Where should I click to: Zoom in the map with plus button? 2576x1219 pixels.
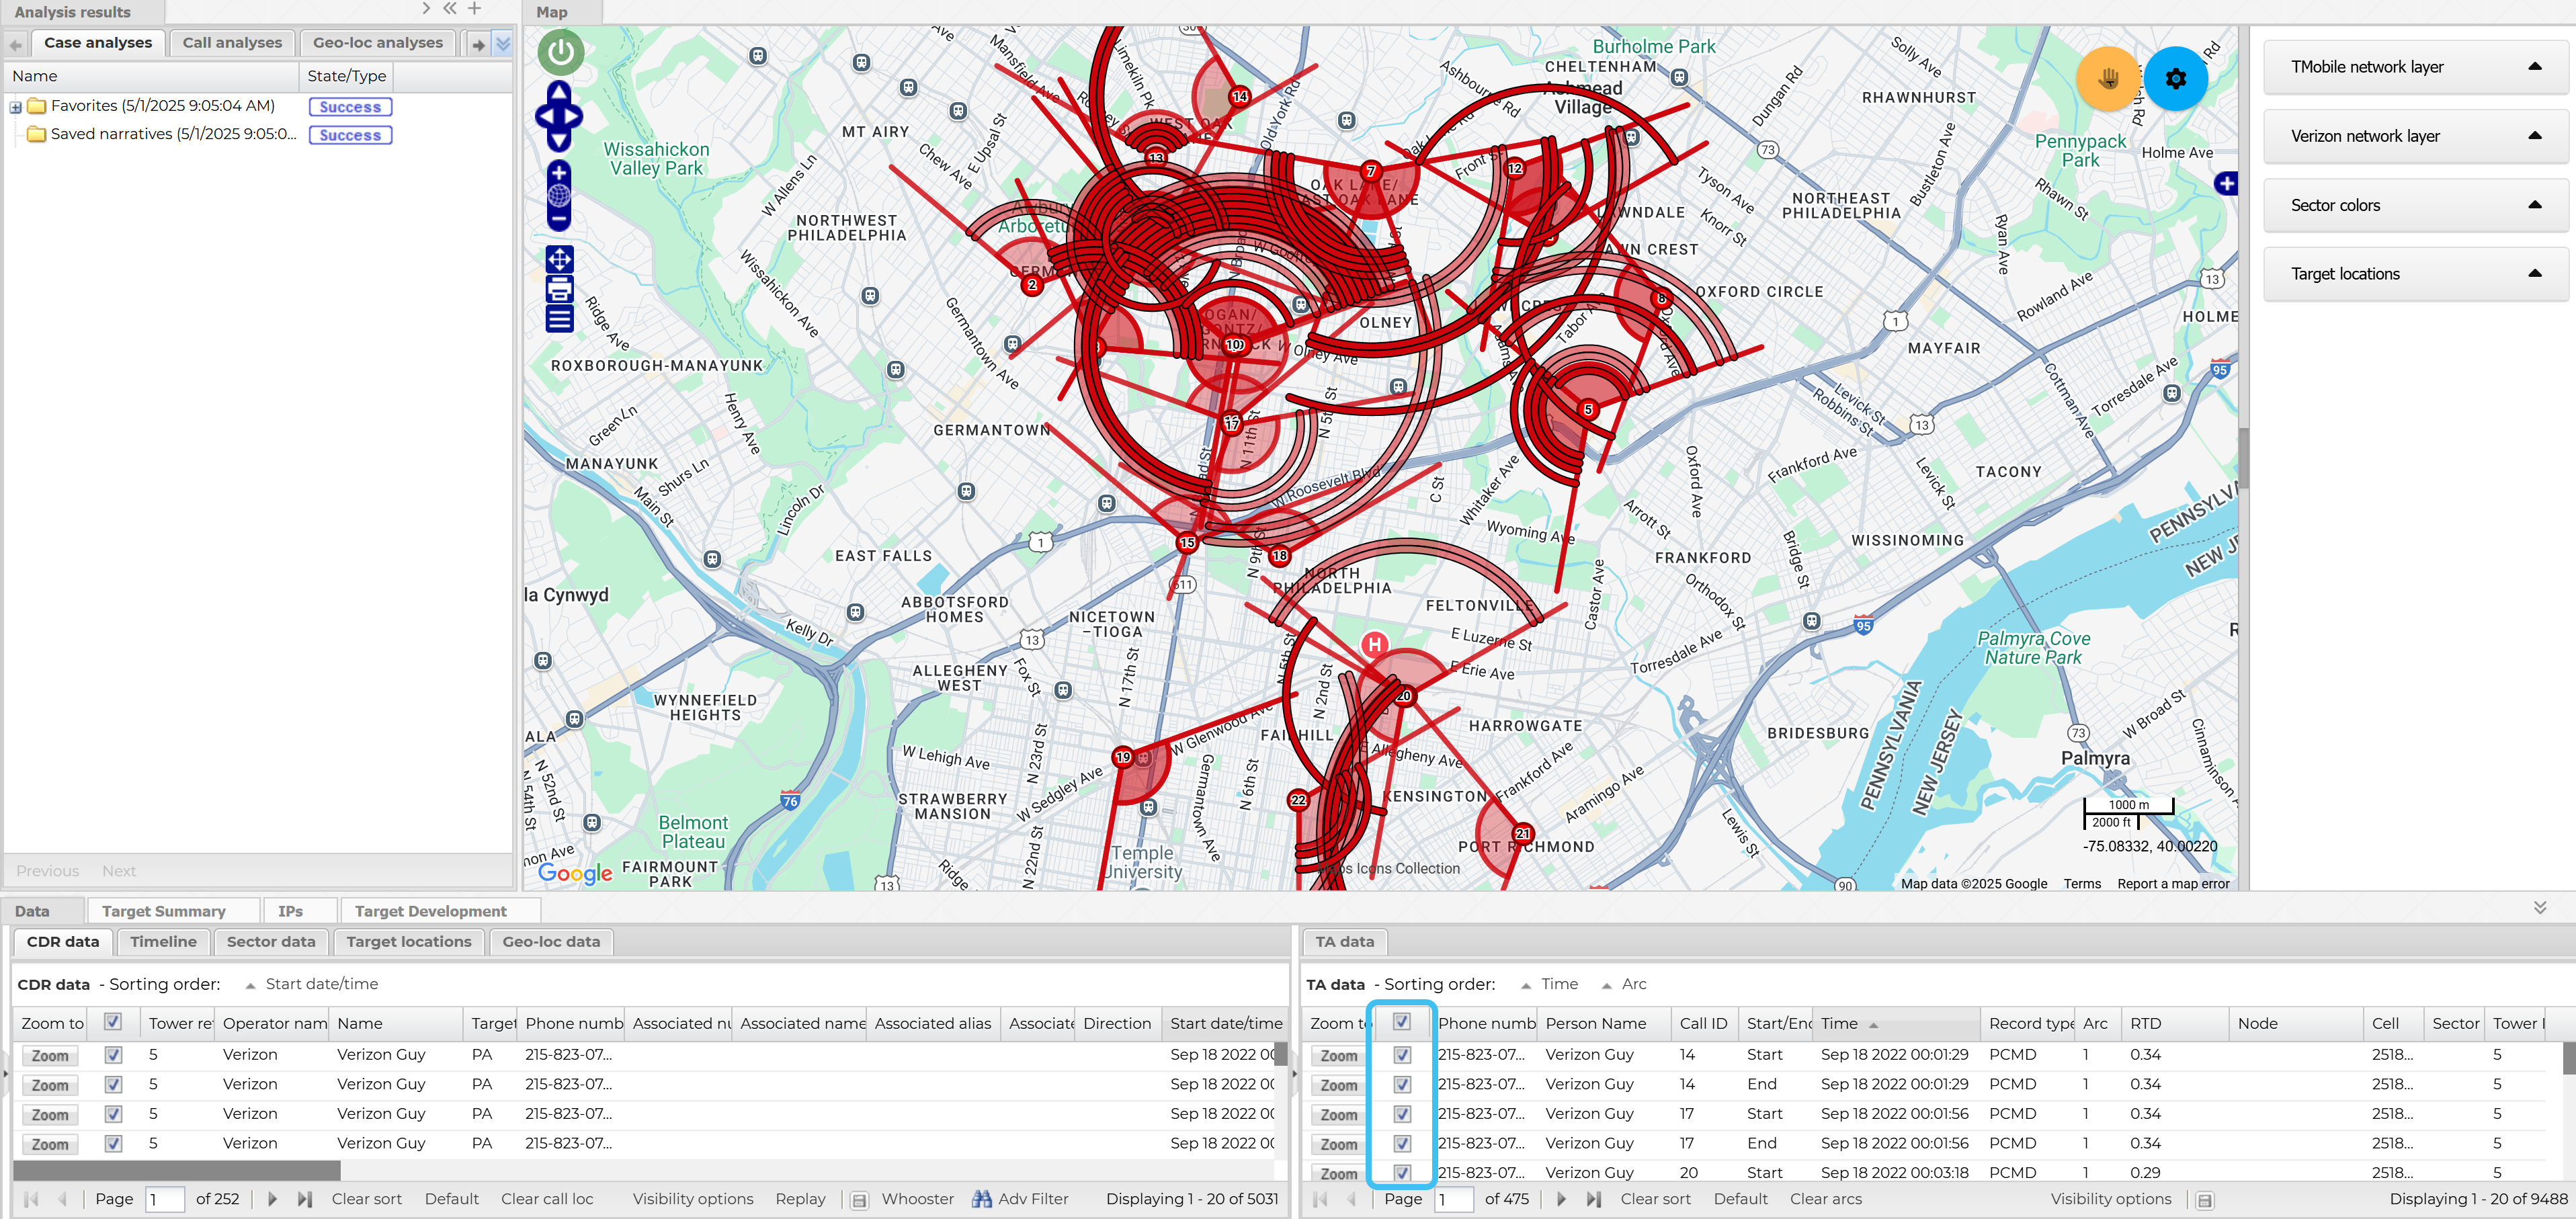click(559, 173)
